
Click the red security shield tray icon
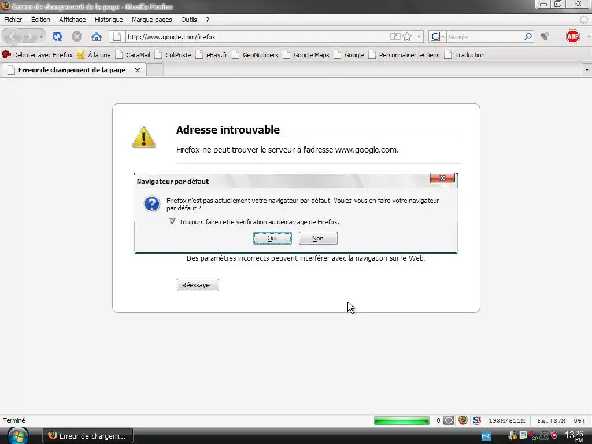pyautogui.click(x=554, y=435)
